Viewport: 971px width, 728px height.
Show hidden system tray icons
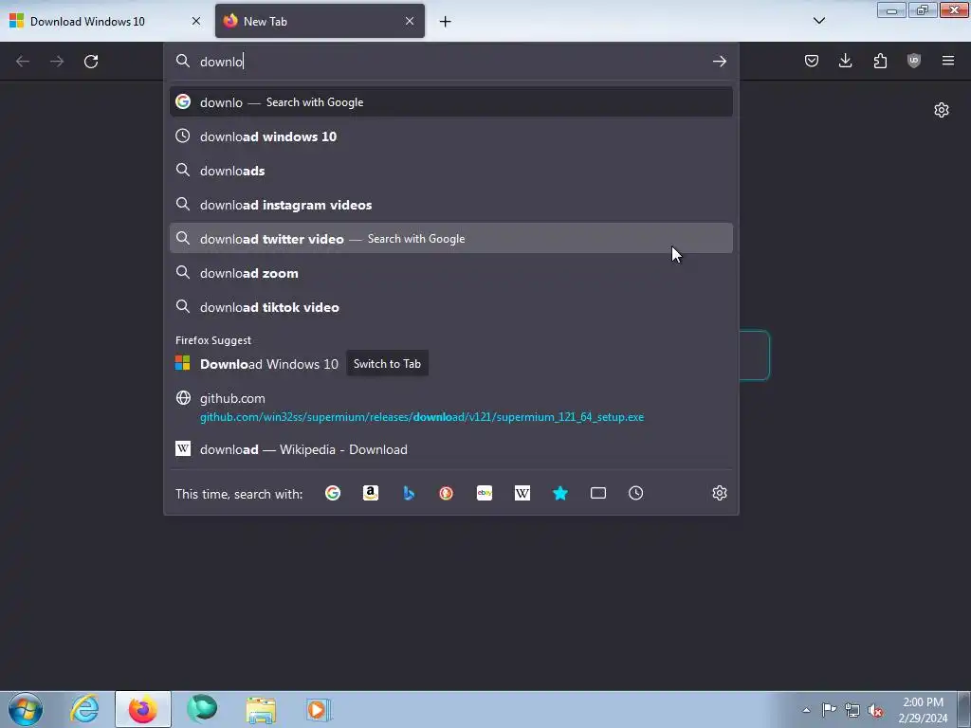[x=806, y=710]
